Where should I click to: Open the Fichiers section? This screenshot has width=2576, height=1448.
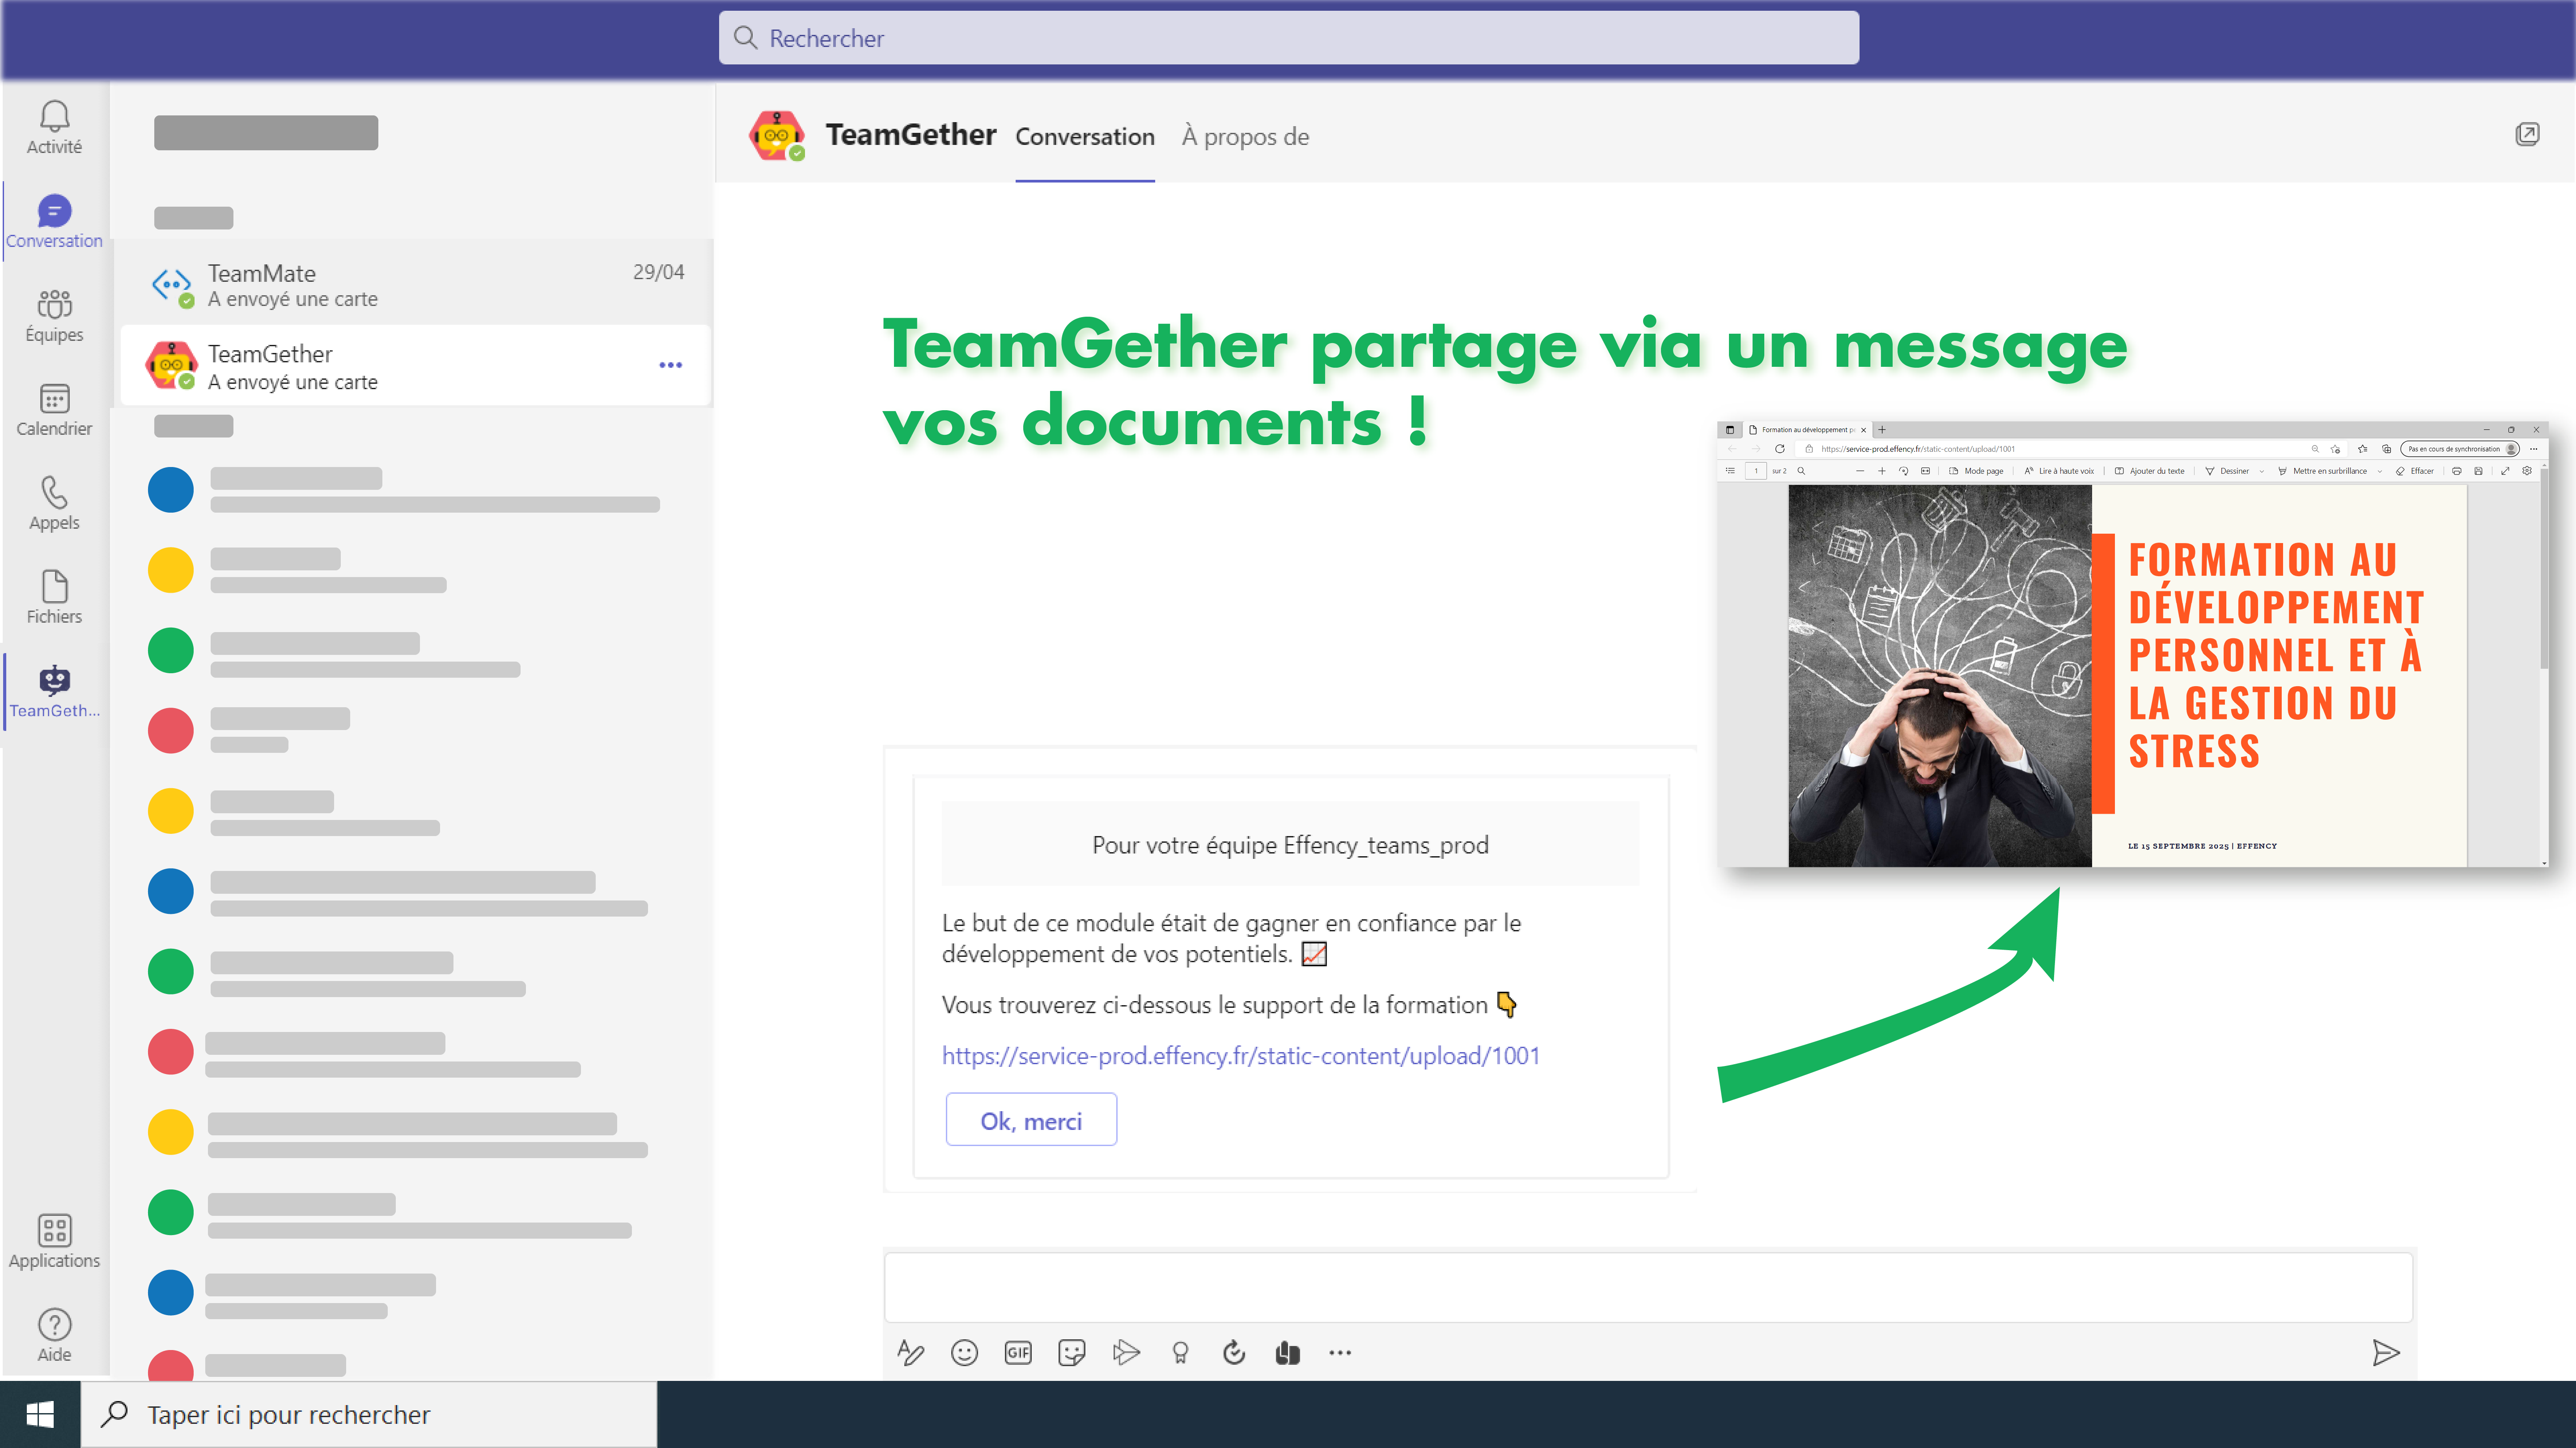54,597
